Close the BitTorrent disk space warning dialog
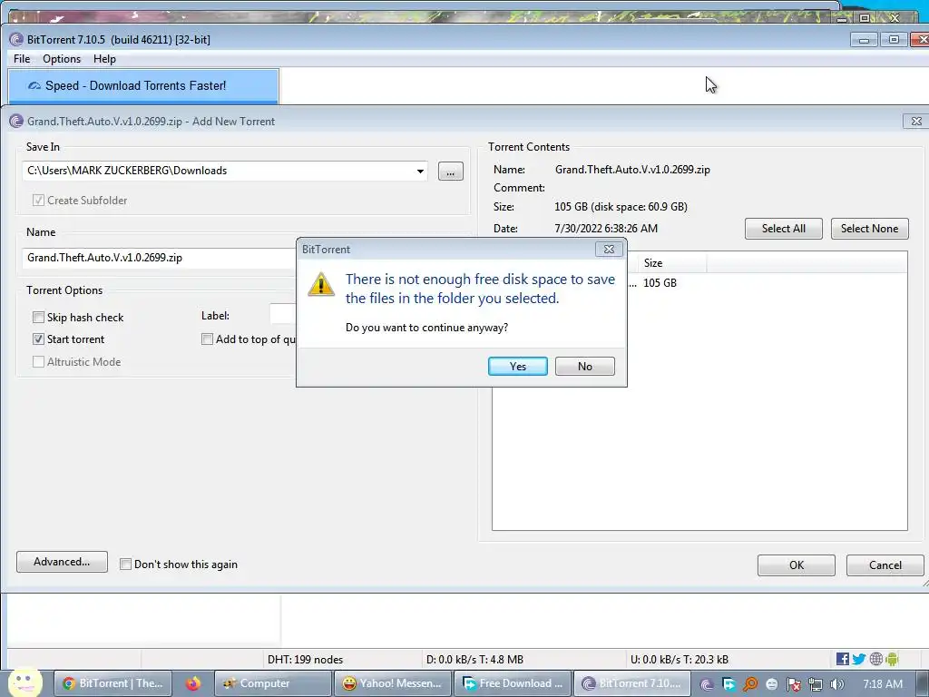The height and width of the screenshot is (697, 929). point(609,250)
